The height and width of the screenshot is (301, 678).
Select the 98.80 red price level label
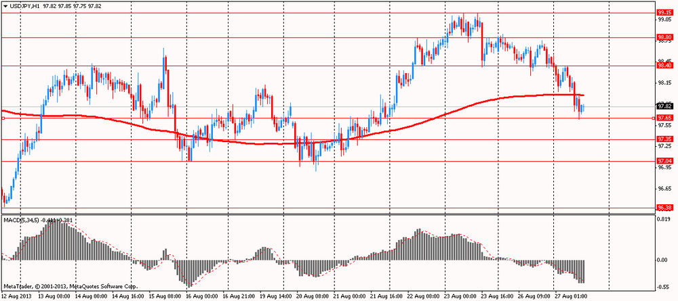[x=663, y=37]
